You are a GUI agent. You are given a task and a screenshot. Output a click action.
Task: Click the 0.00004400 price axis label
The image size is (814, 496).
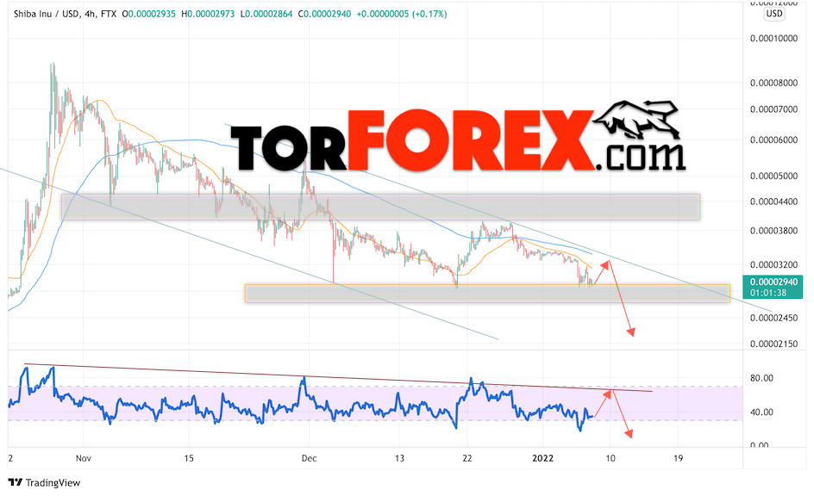(773, 201)
